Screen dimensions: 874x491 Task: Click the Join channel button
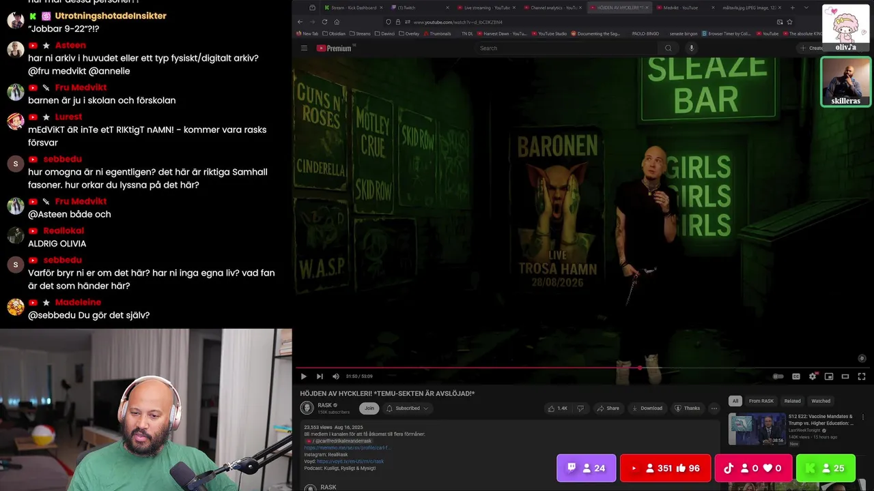click(369, 408)
